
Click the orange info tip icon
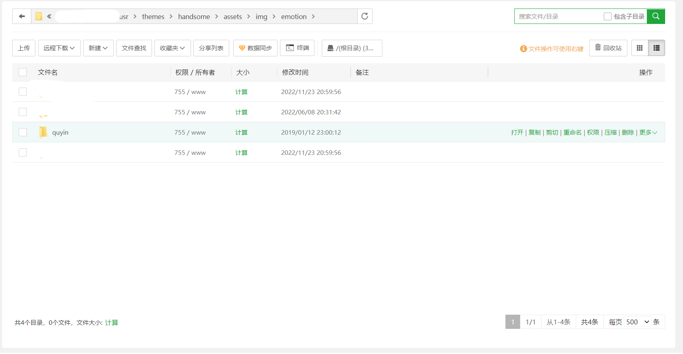523,49
